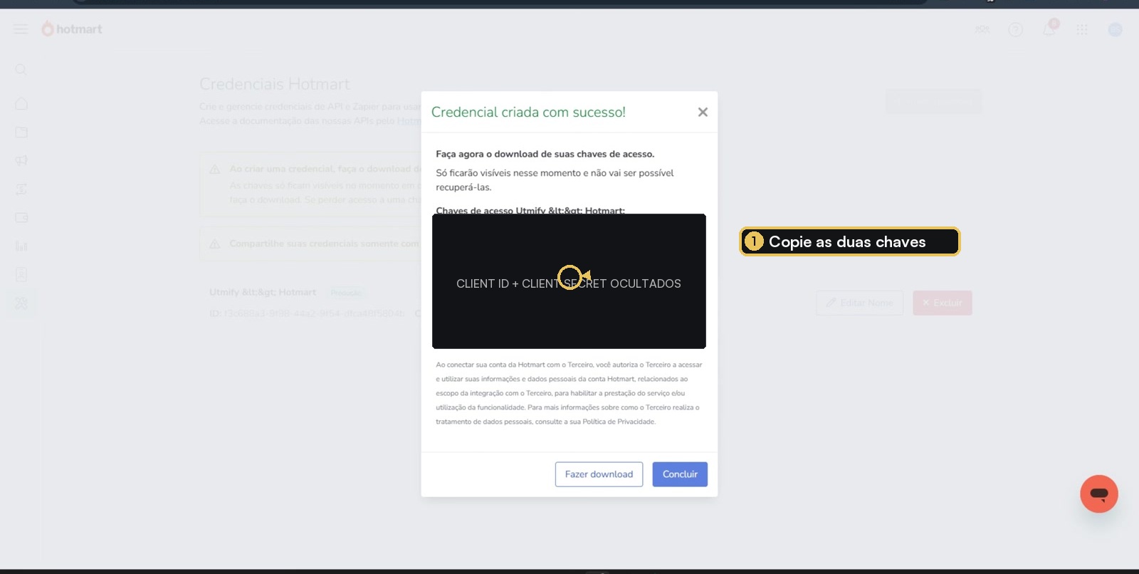Open the notifications bell
Screen dimensions: 1139x574
coord(1049,28)
